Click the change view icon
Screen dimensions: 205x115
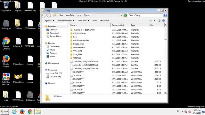point(151,20)
